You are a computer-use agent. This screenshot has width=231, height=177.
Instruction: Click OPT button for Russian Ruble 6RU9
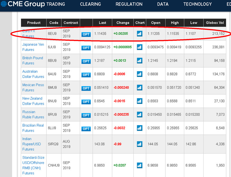(86, 115)
